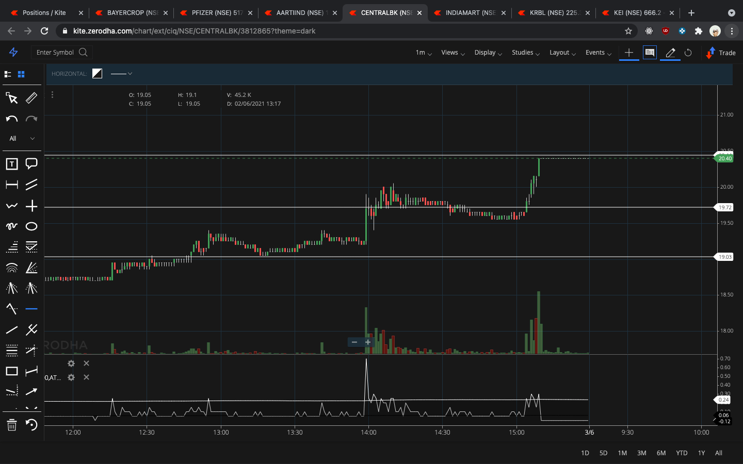Clear drawings using the trash icon
The height and width of the screenshot is (464, 743).
pos(11,425)
